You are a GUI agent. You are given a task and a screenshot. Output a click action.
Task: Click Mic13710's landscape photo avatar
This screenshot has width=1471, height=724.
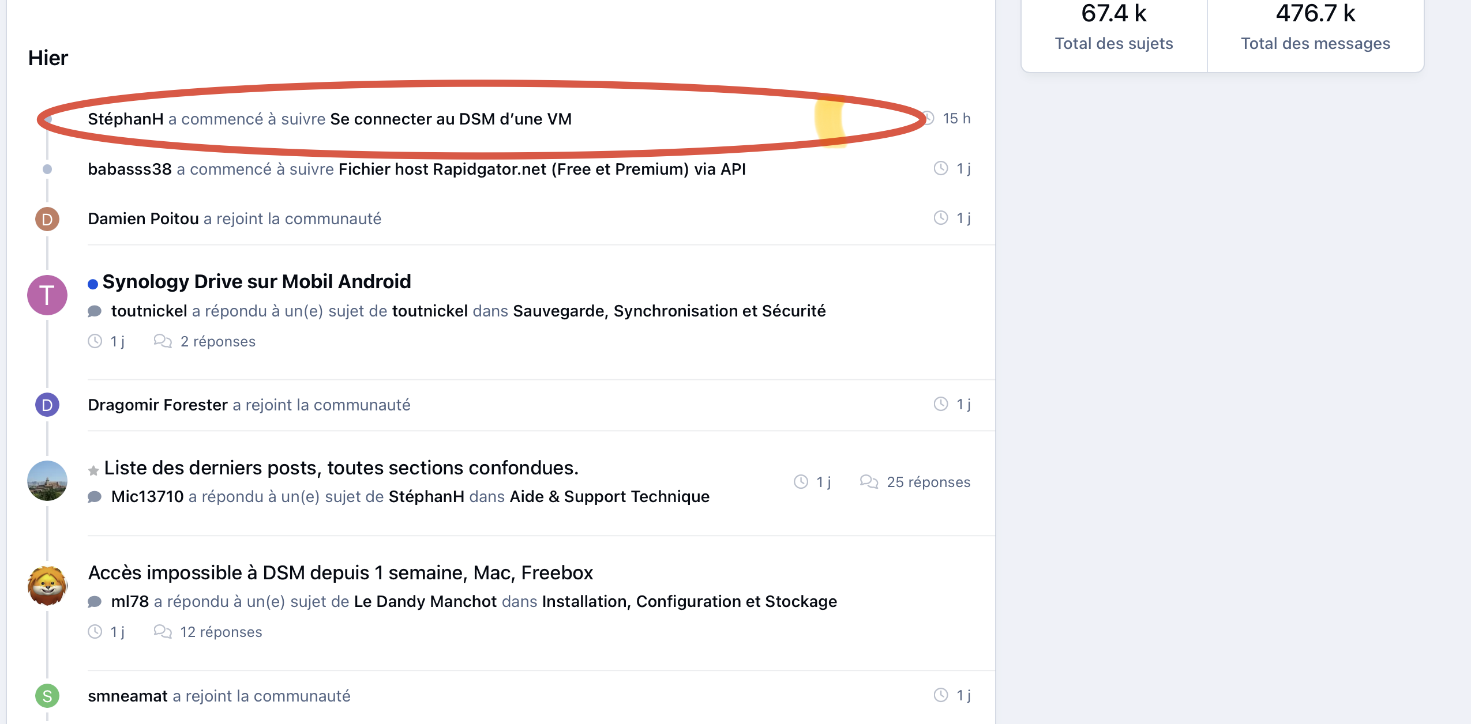tap(47, 481)
